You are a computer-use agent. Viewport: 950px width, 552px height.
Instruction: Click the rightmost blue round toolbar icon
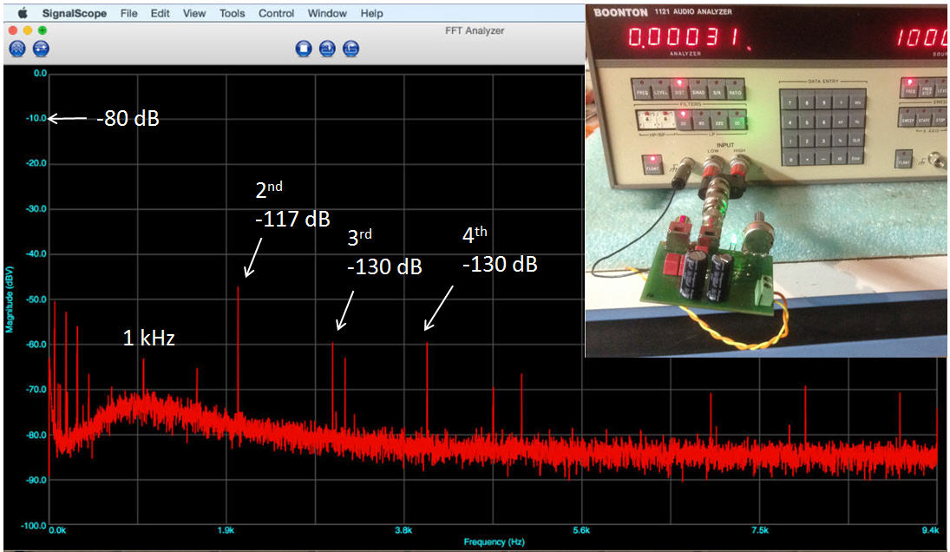tap(351, 49)
